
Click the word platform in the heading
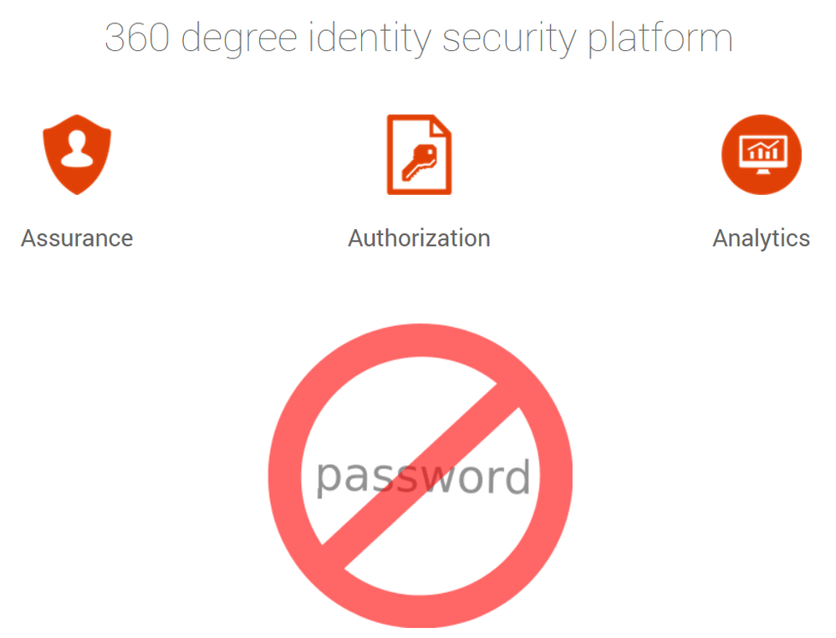click(x=660, y=38)
